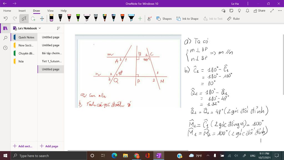Open the Bài tập chươn... page

[x=51, y=53]
